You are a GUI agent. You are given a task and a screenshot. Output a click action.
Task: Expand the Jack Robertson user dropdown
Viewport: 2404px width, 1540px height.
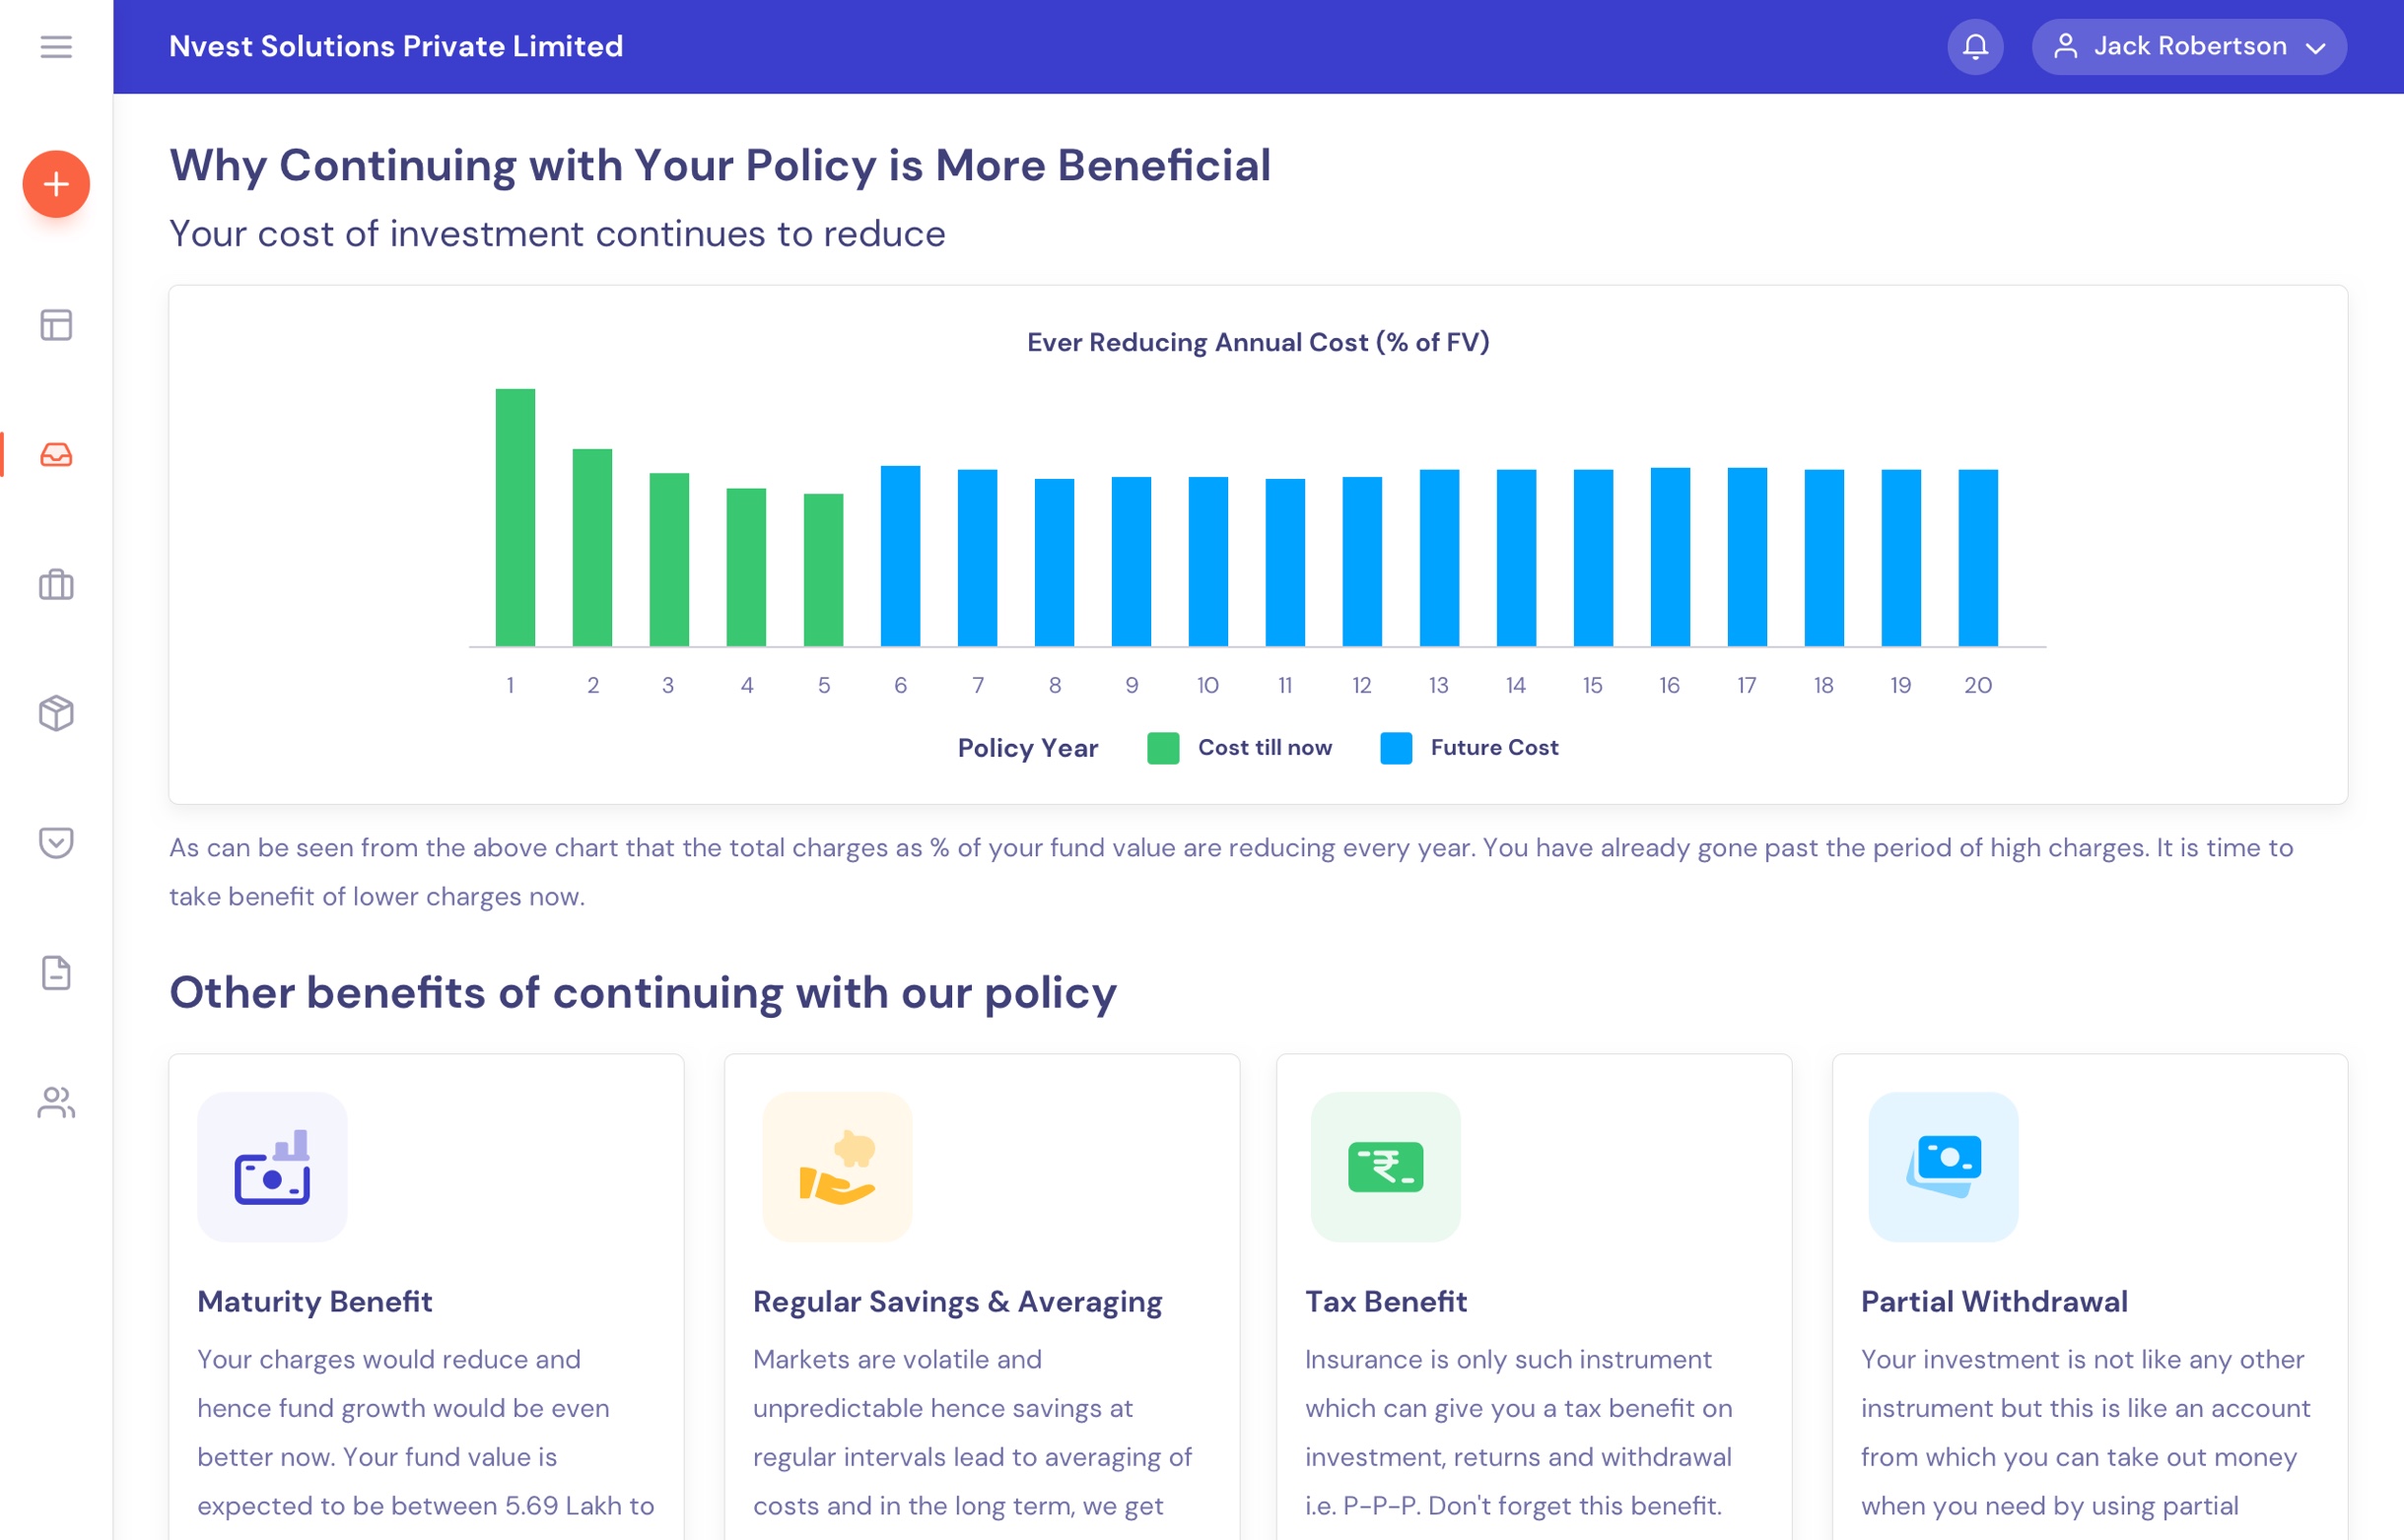(2189, 47)
